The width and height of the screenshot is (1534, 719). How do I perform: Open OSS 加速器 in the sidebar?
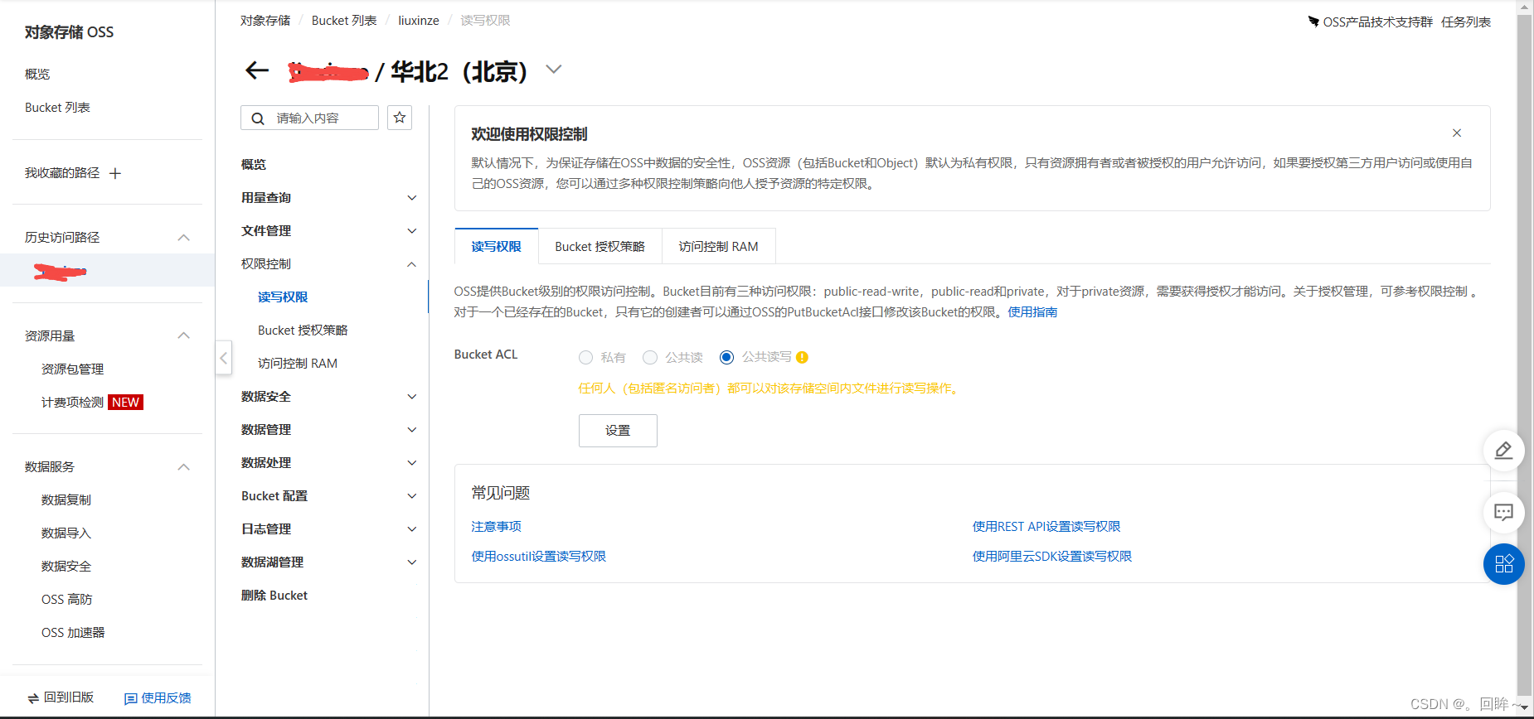click(x=73, y=633)
